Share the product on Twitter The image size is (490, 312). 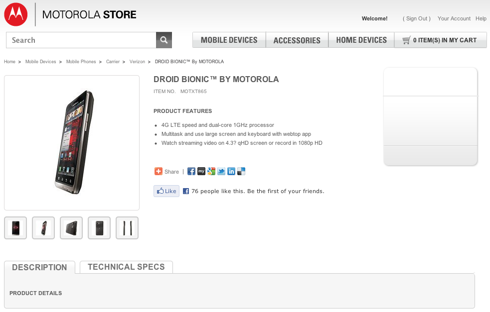[x=221, y=172]
